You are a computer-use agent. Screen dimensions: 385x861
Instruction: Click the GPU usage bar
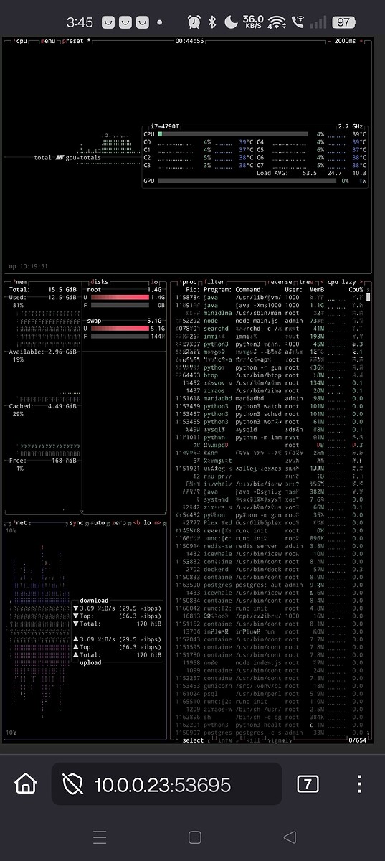coord(246,181)
